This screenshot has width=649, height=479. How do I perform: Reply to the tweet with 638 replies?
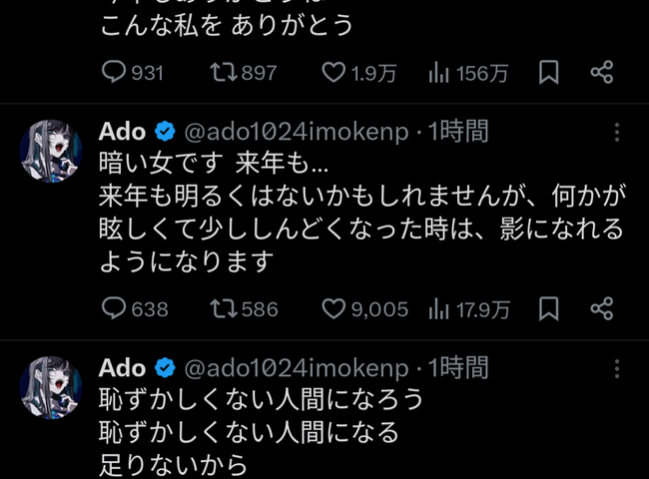click(x=115, y=308)
